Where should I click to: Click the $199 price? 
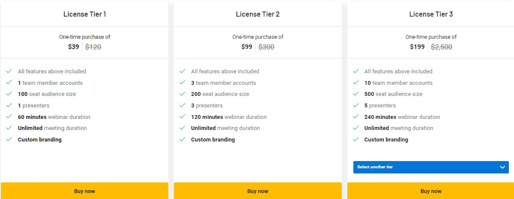click(x=417, y=47)
